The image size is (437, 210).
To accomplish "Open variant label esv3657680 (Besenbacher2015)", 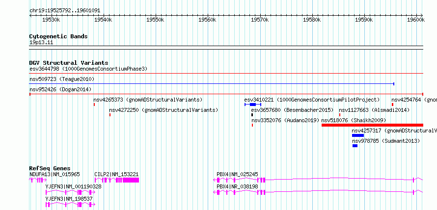I will point(292,110).
